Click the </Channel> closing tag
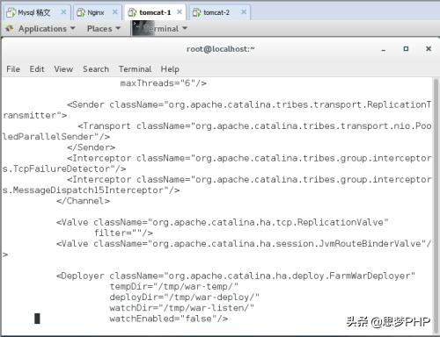The width and height of the screenshot is (440, 337). coord(83,201)
